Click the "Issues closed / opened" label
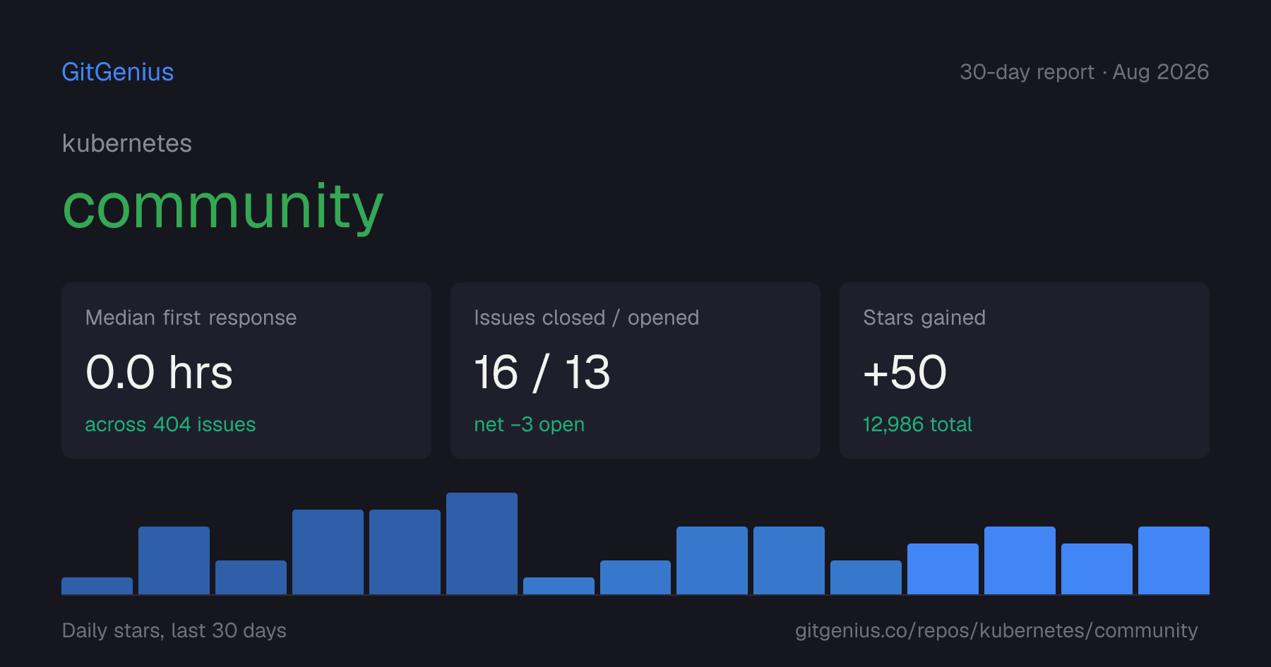The height and width of the screenshot is (667, 1271). pyautogui.click(x=587, y=318)
